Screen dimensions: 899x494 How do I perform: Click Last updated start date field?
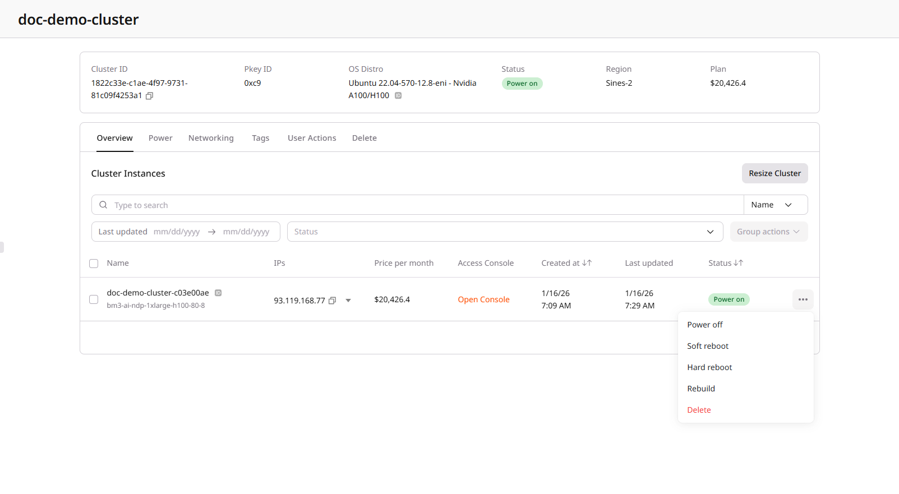point(177,232)
